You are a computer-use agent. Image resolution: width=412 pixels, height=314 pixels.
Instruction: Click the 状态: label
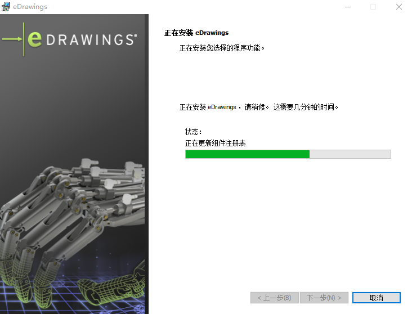tap(193, 132)
